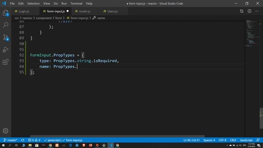Open Brave browser from taskbar
263x148 pixels.
coord(84,145)
